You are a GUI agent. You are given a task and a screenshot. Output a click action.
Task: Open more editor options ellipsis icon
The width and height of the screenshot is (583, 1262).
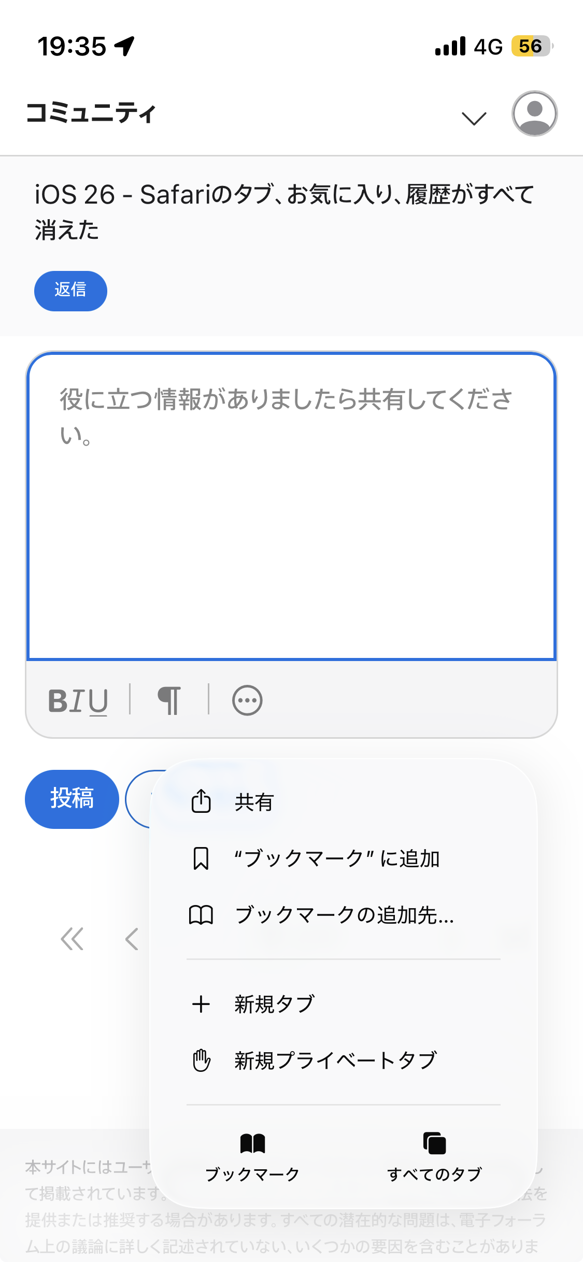click(x=247, y=701)
